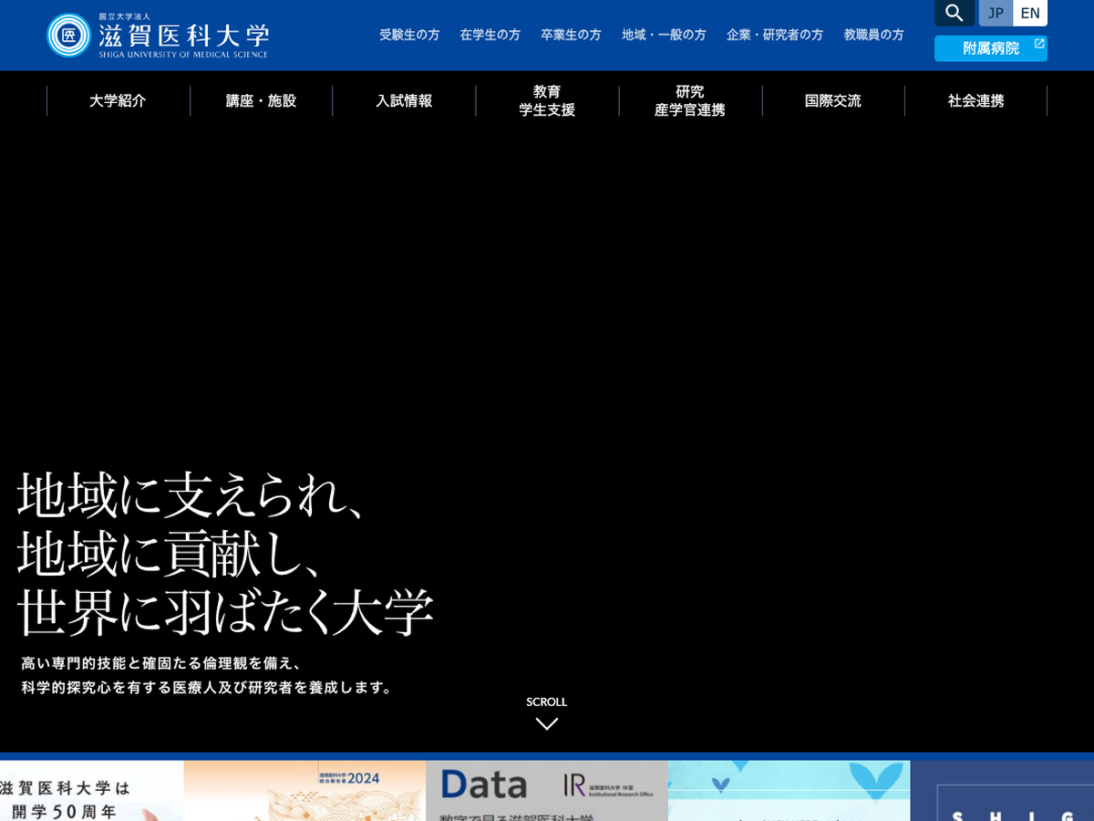Follow the 在学生の方 link

[490, 35]
